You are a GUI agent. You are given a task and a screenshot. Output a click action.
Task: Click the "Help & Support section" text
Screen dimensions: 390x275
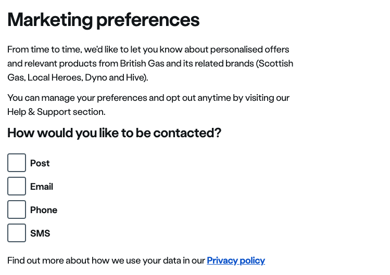(56, 112)
